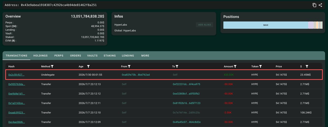Click the age 2026/7/7 23:12:10

coord(89,113)
